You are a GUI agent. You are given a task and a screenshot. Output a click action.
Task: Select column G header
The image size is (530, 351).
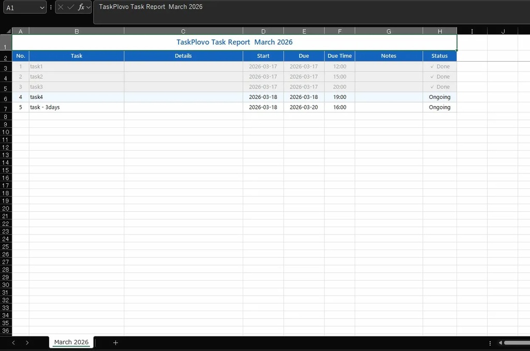389,31
